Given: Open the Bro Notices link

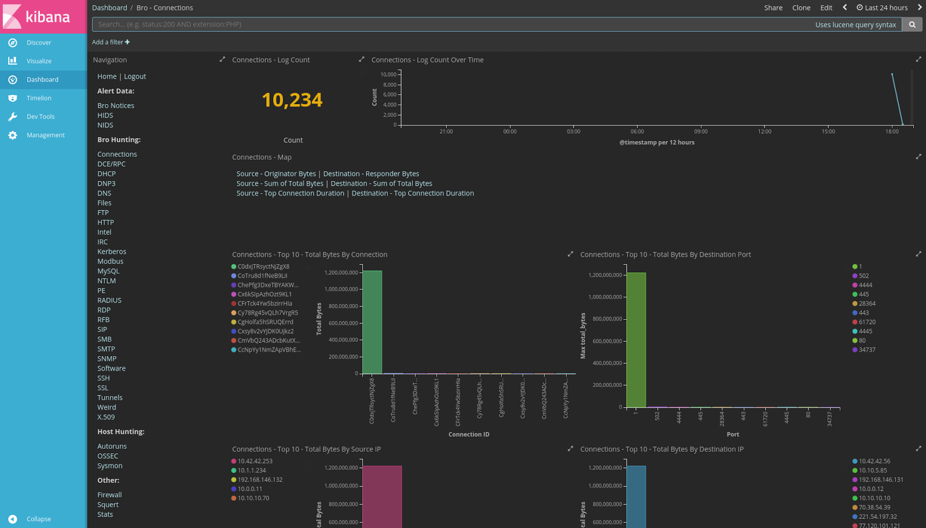Looking at the screenshot, I should pyautogui.click(x=115, y=105).
